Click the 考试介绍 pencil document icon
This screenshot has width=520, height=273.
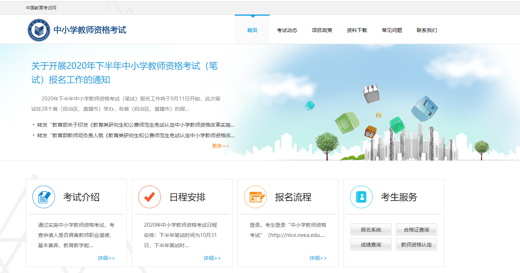(44, 197)
